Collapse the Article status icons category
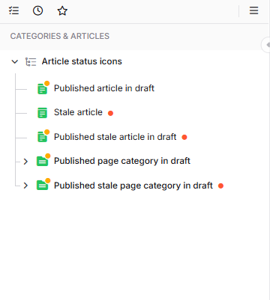The width and height of the screenshot is (270, 300). pyautogui.click(x=15, y=61)
